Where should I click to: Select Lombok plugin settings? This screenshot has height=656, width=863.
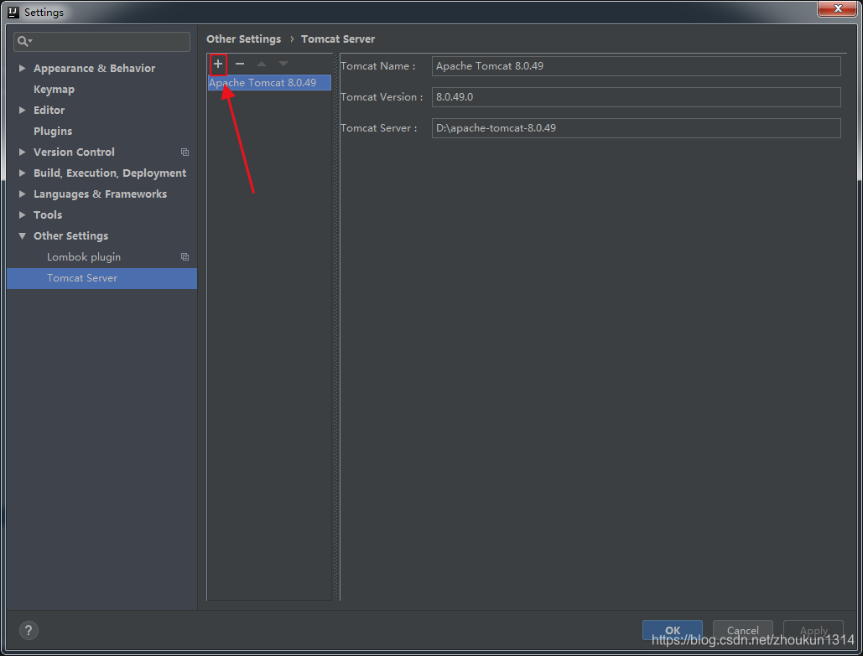[x=84, y=257]
